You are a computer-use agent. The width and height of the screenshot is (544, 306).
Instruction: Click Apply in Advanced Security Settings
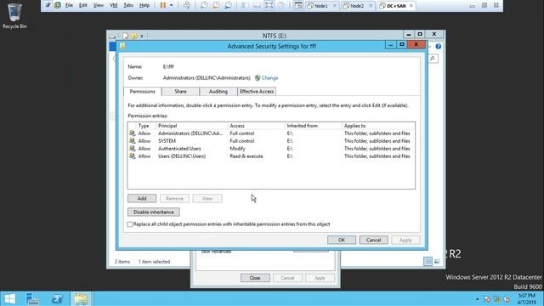(405, 240)
